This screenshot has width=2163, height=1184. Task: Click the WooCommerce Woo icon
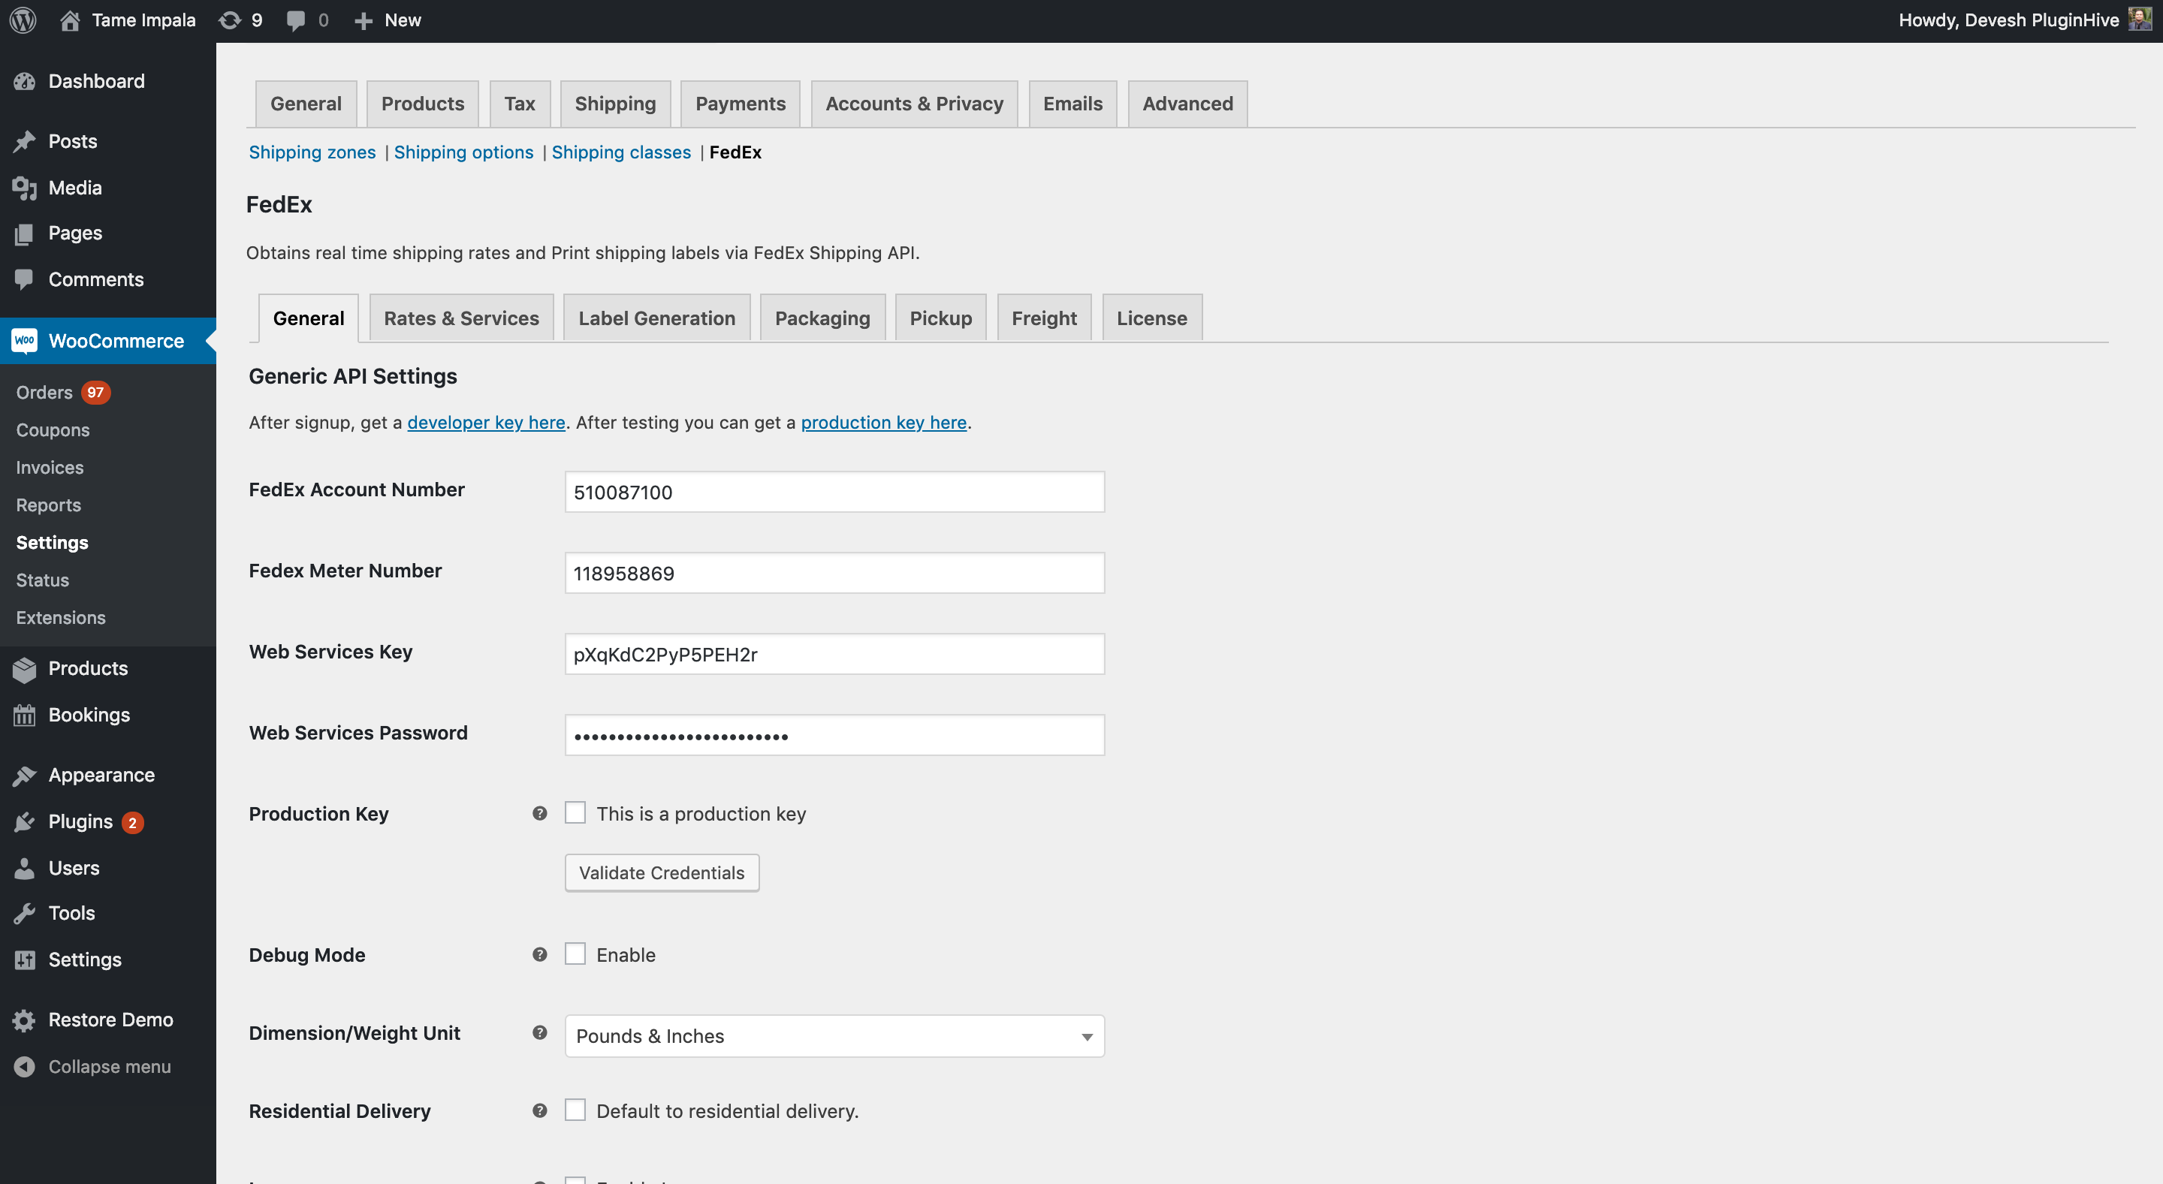[24, 341]
